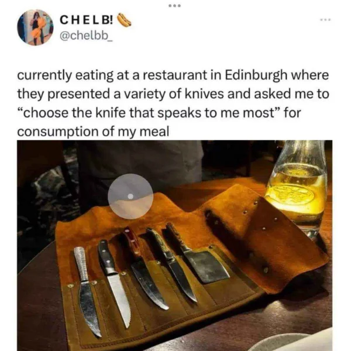Open the CHELB! profile avatar picture
Viewport: 351px width, 351px height.
pyautogui.click(x=35, y=27)
